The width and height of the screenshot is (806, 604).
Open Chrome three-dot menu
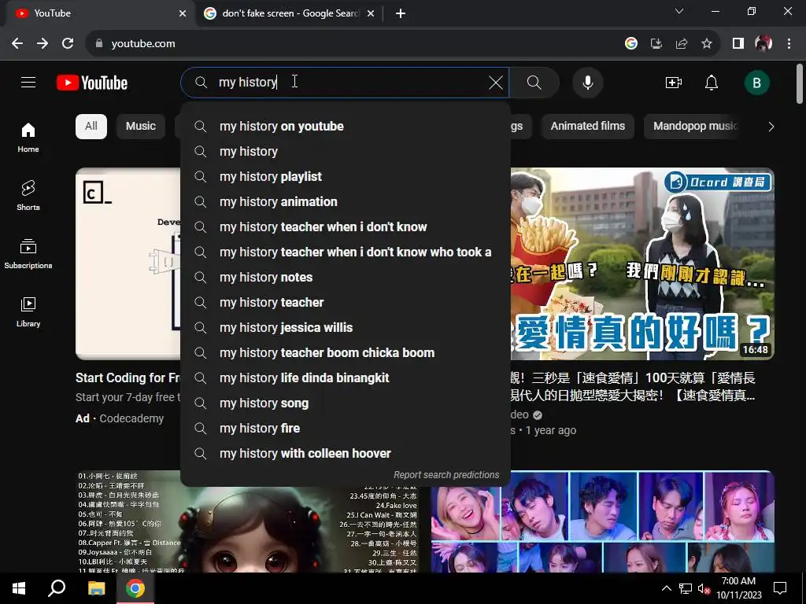point(789,44)
